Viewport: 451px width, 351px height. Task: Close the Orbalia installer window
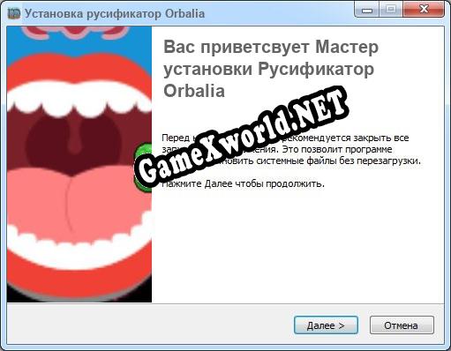click(x=424, y=11)
